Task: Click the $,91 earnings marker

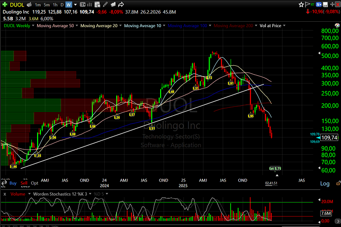Action: coord(230,83)
